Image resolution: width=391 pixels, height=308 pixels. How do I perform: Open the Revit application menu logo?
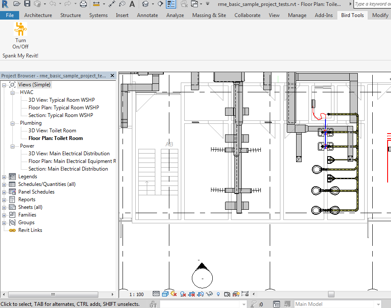tap(5, 4)
